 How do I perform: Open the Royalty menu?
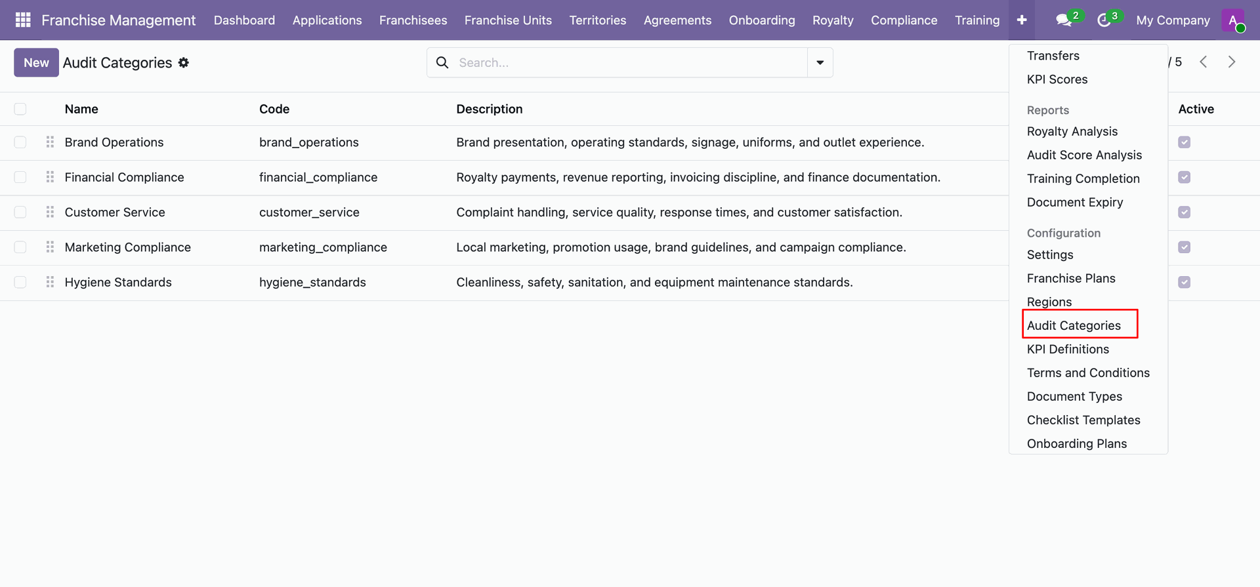(833, 20)
